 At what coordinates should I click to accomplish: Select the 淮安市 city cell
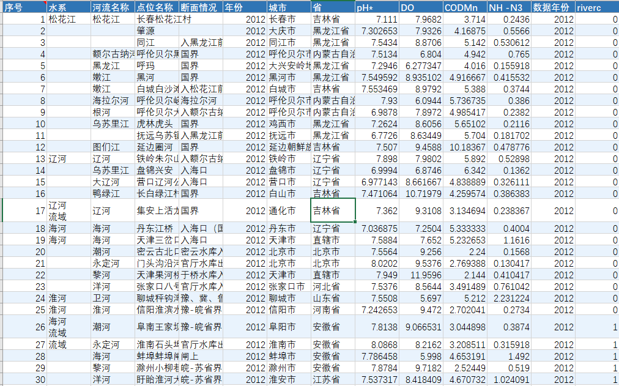(289, 379)
